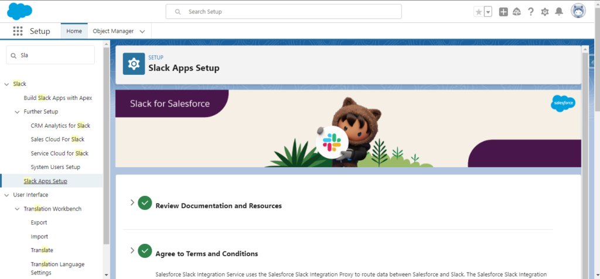Click green checkmark beside Review Documentation
Screen dimensions: 600x279
(x=145, y=203)
